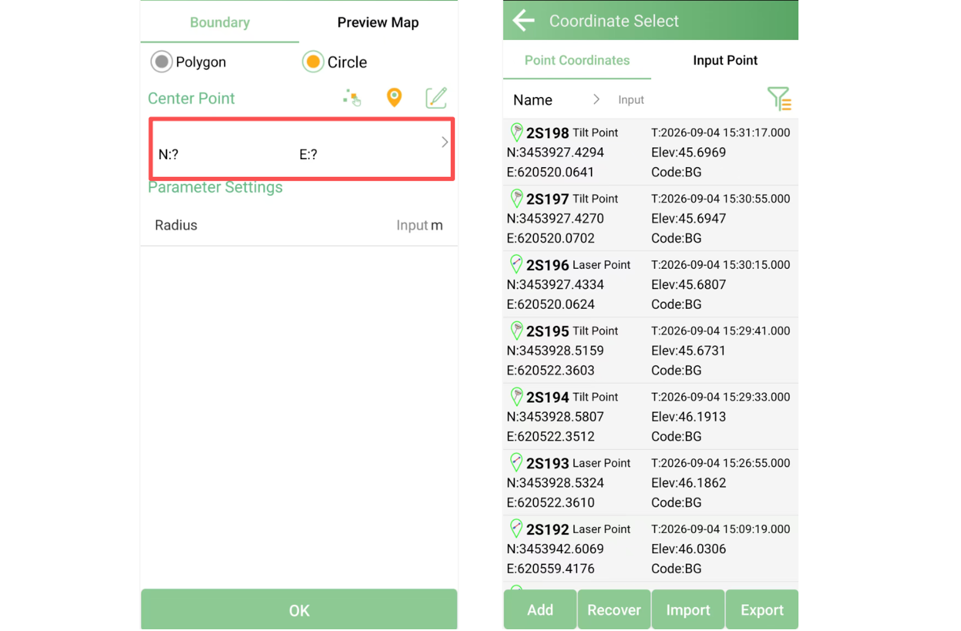Expand the center point N/E coordinate row
The height and width of the screenshot is (631, 961).
coord(302,149)
